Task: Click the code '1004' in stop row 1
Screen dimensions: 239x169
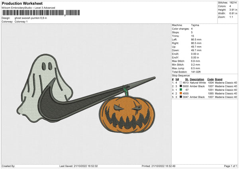Action: (x=211, y=83)
